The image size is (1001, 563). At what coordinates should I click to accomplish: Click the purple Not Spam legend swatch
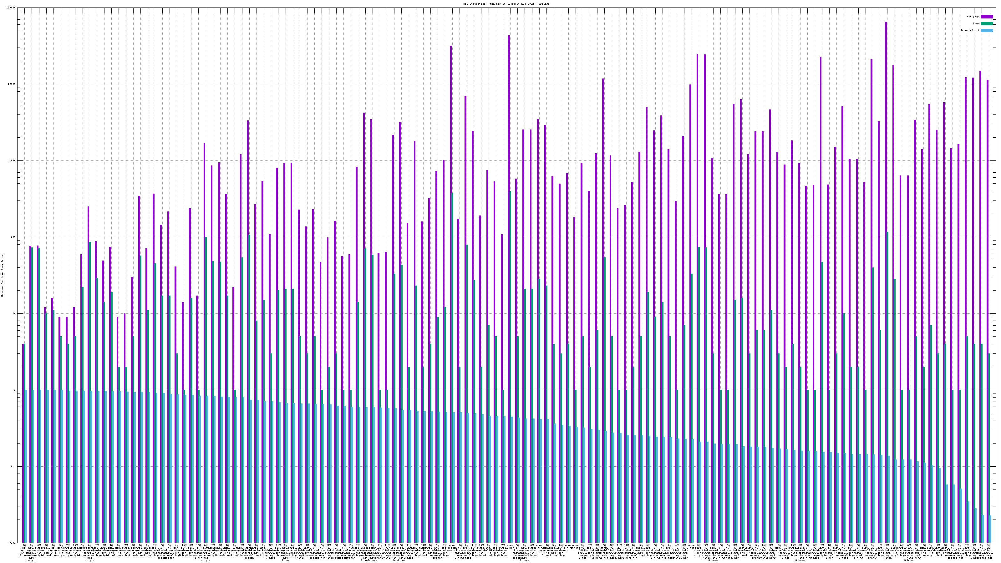coord(987,17)
